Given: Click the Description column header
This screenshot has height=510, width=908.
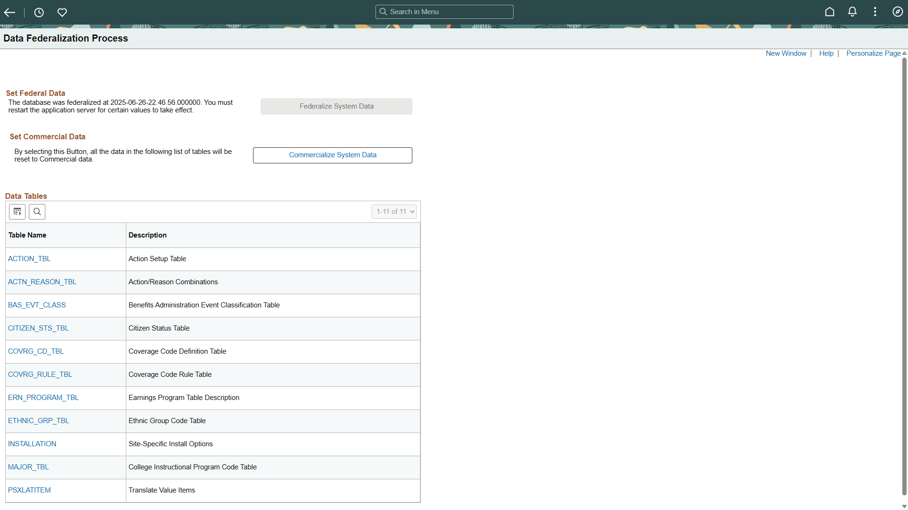Looking at the screenshot, I should point(273,235).
